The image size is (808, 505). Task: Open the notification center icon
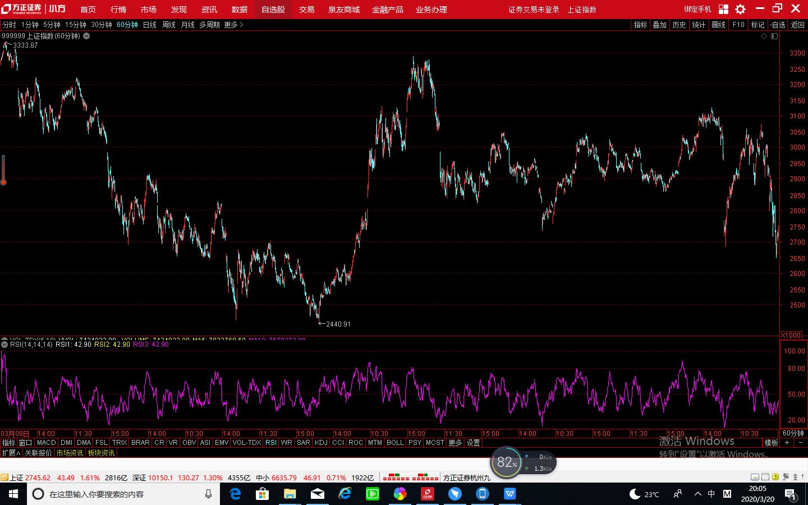pos(790,494)
